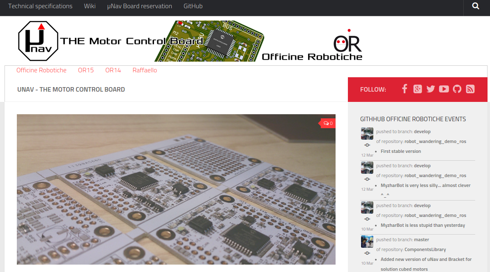
Task: Click the comment bubble count badge
Action: pyautogui.click(x=328, y=123)
